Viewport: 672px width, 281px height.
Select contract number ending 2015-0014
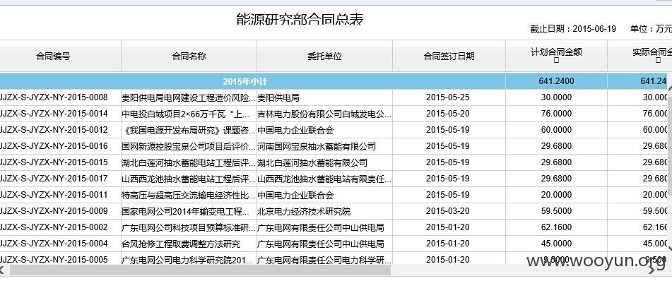(54, 114)
